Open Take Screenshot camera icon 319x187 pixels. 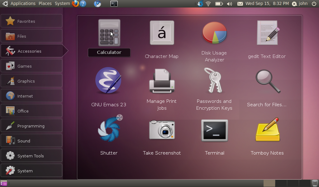tap(162, 129)
